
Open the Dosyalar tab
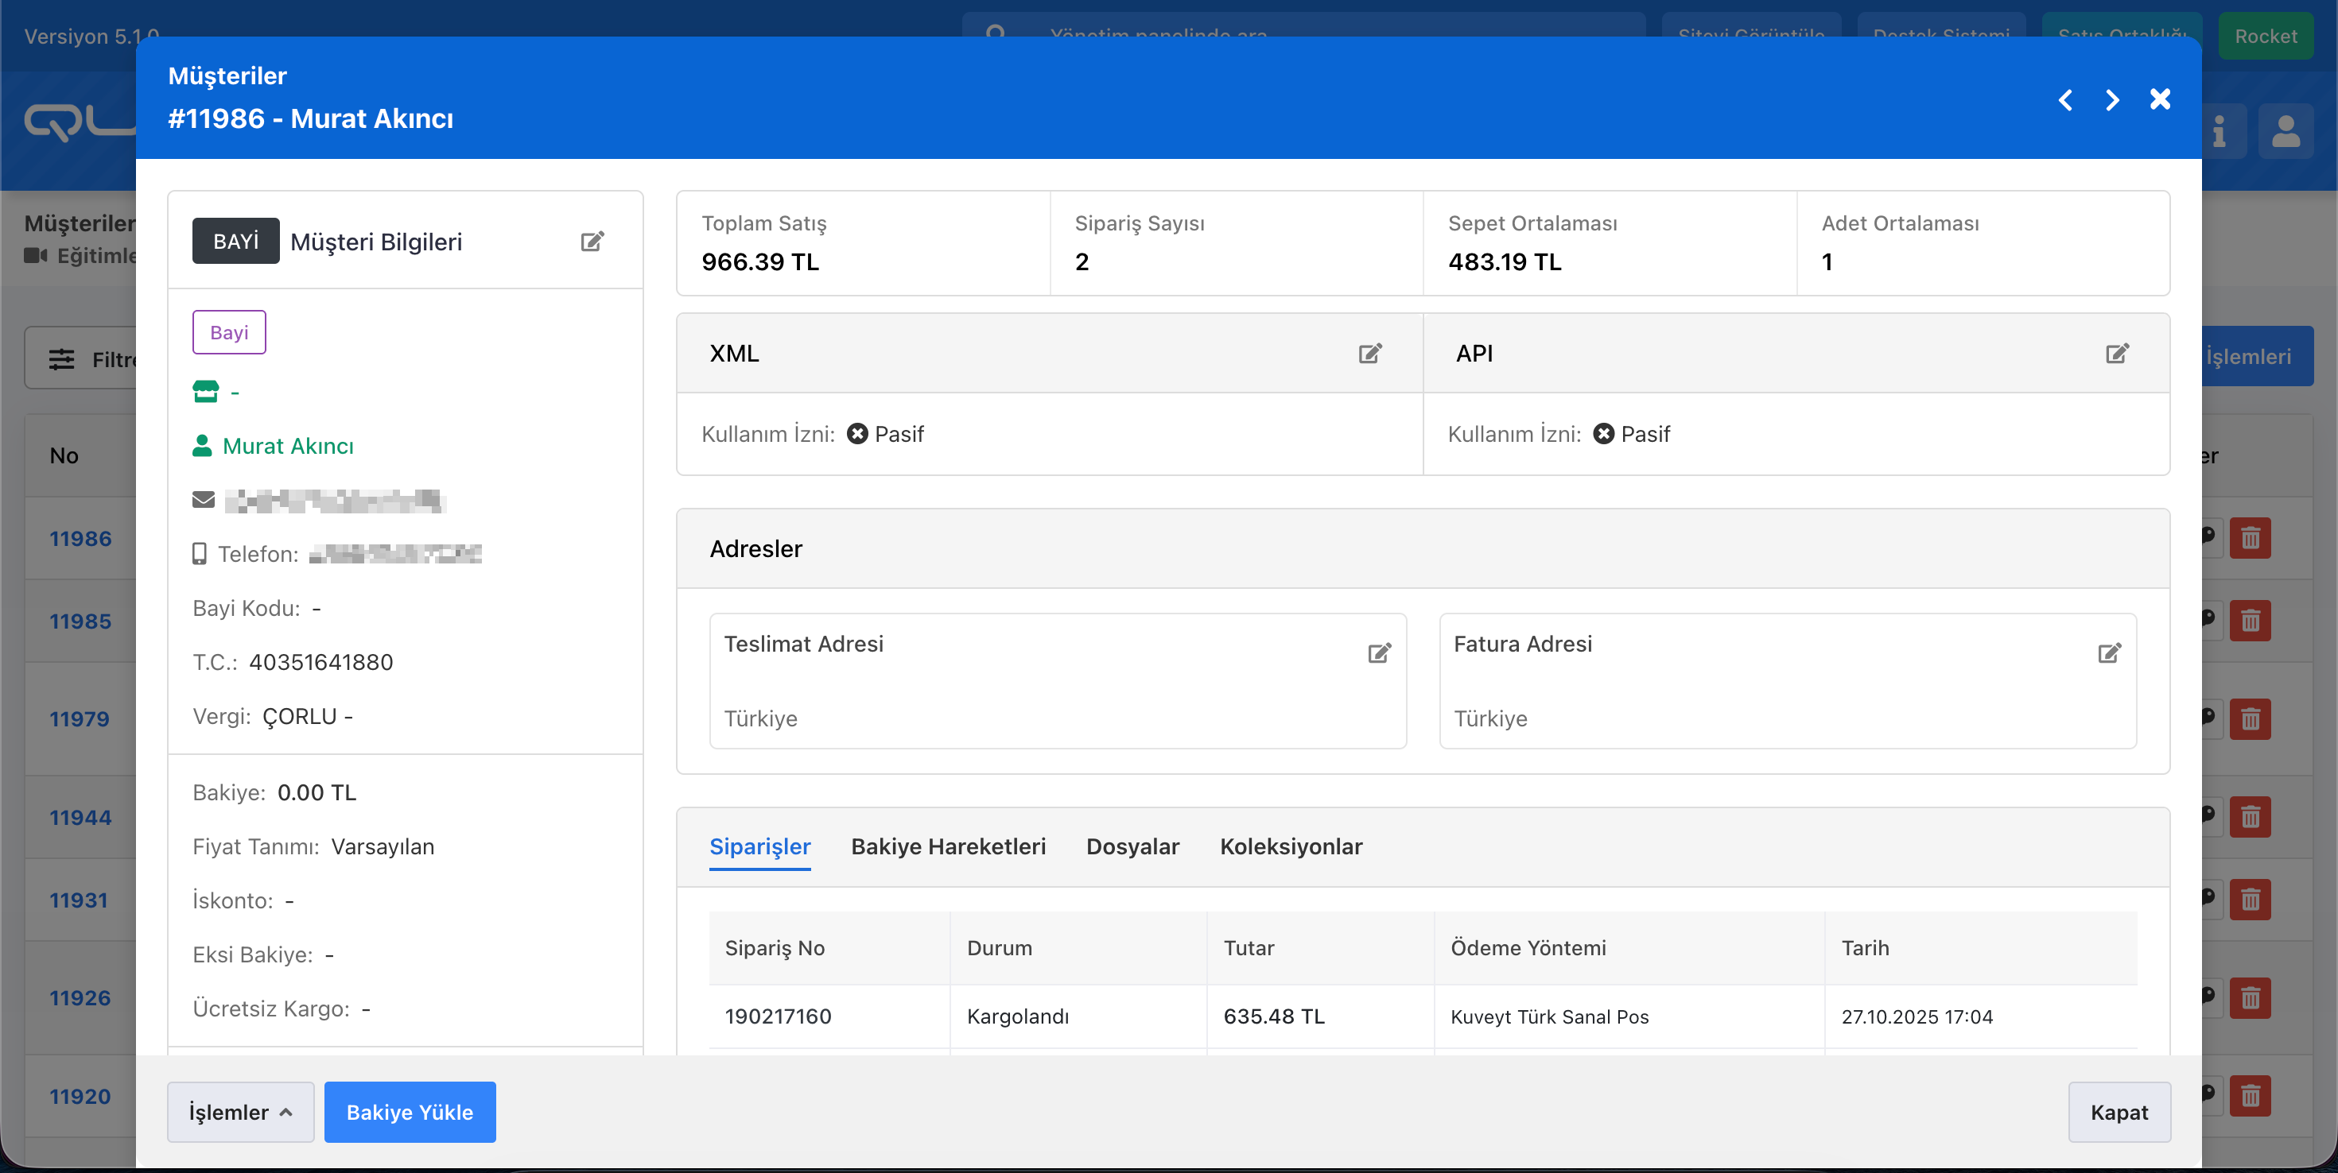[1132, 846]
